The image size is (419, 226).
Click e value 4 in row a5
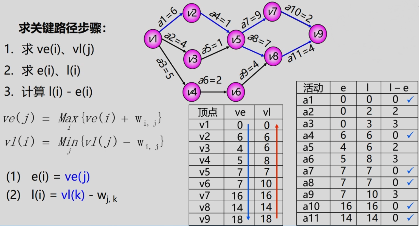tap(343, 147)
